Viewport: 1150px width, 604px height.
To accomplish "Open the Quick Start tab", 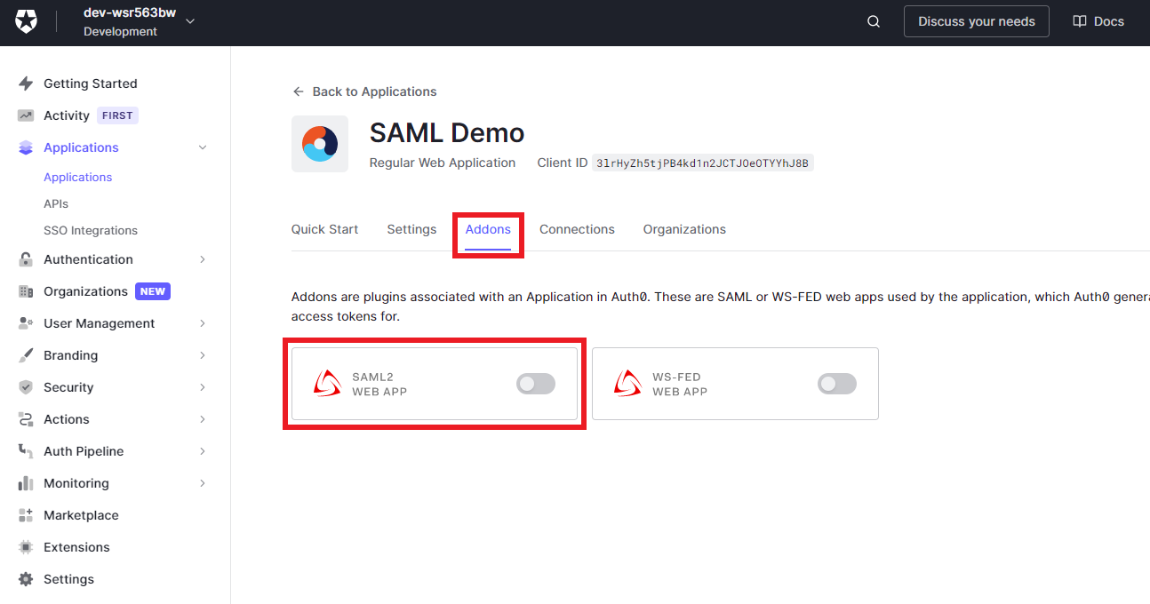I will [x=324, y=229].
